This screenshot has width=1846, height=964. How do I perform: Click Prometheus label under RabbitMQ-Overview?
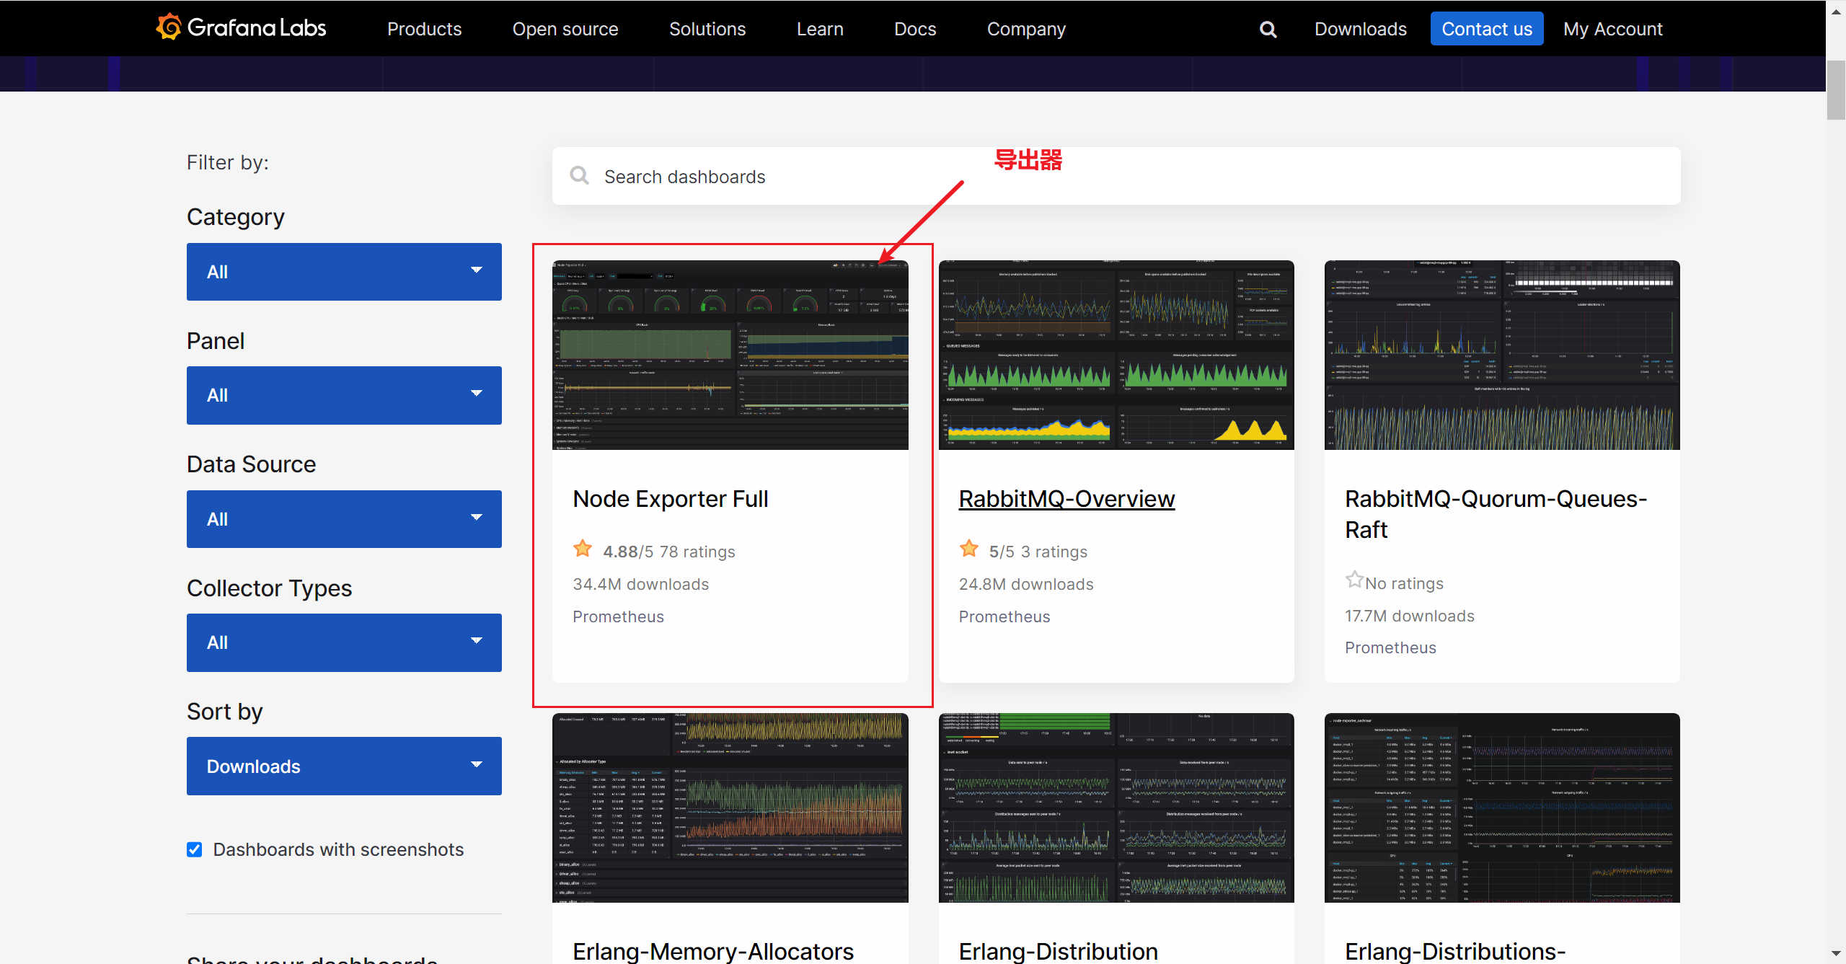(x=1004, y=616)
